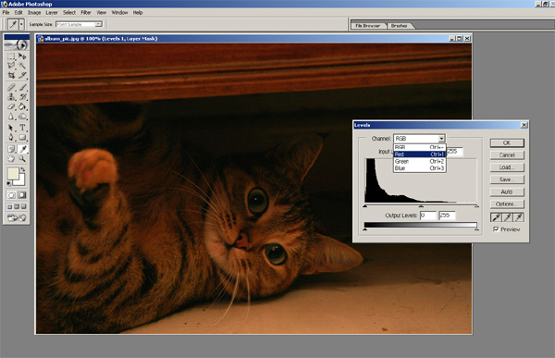Viewport: 555px width, 358px height.
Task: Open the Sample Size dropdown
Action: pos(79,24)
